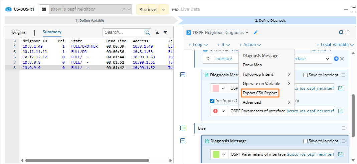
Task: Go to step 1. Define Variable
Action: 90,20
